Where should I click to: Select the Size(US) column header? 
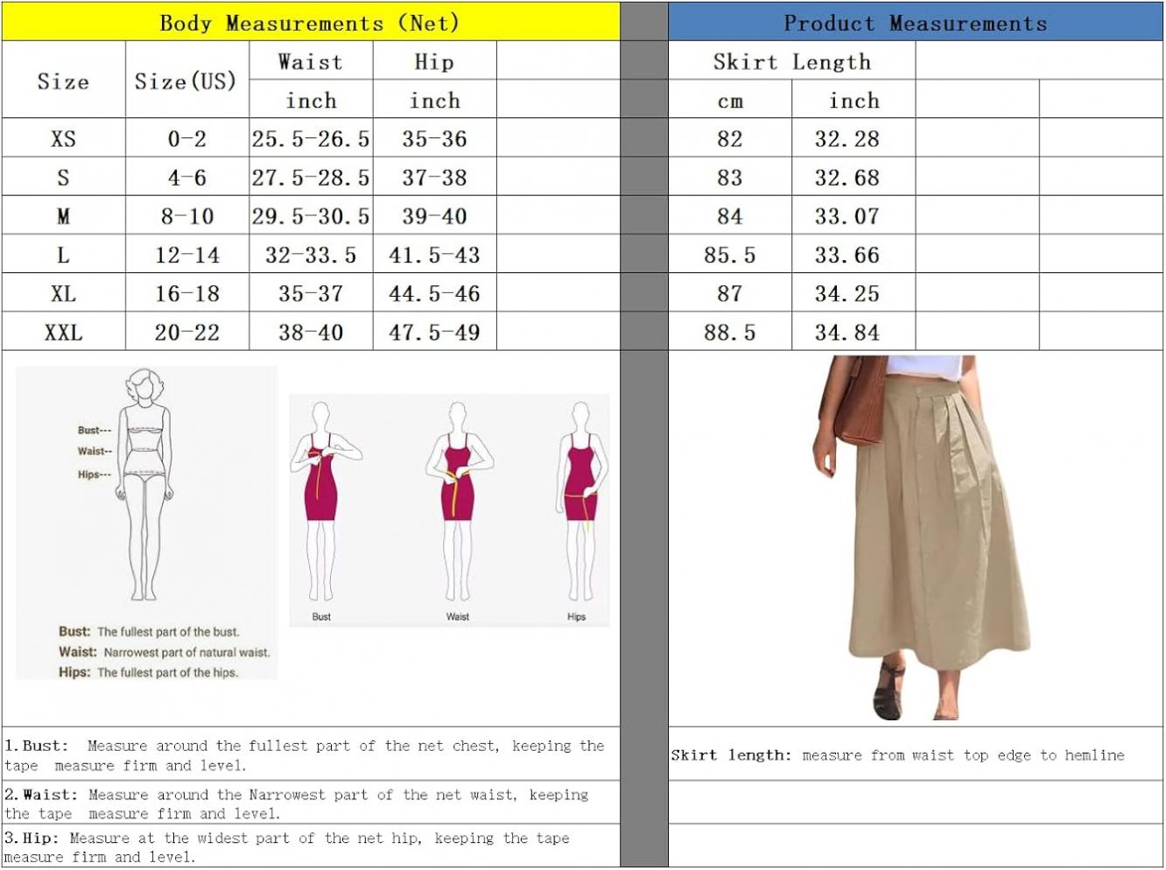pos(186,81)
